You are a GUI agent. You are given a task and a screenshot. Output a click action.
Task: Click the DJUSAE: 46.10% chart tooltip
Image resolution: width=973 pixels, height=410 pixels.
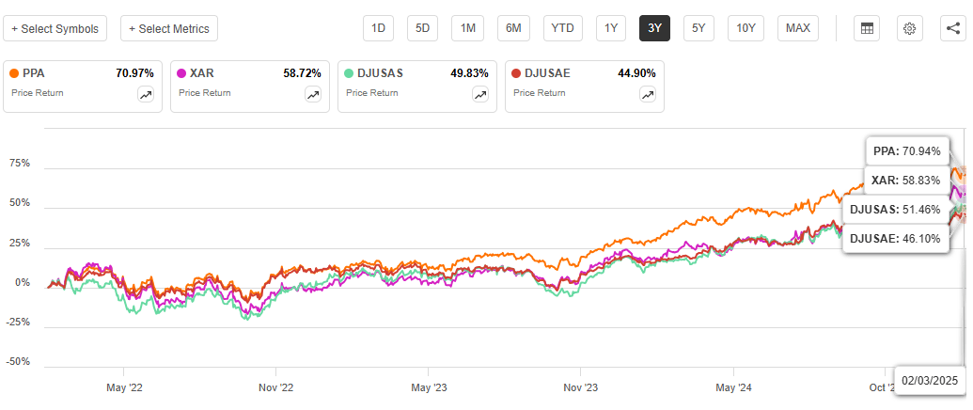pyautogui.click(x=895, y=238)
